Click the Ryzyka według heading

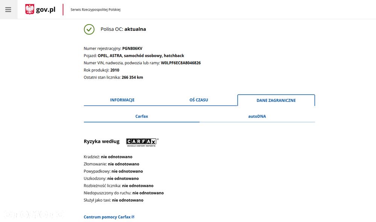(102, 141)
